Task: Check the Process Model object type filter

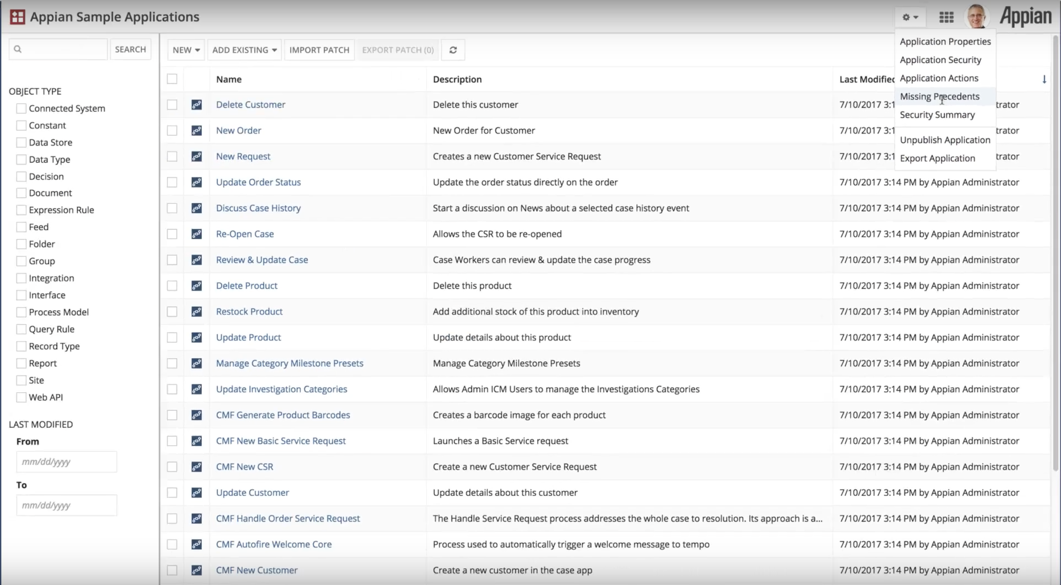Action: click(x=21, y=312)
